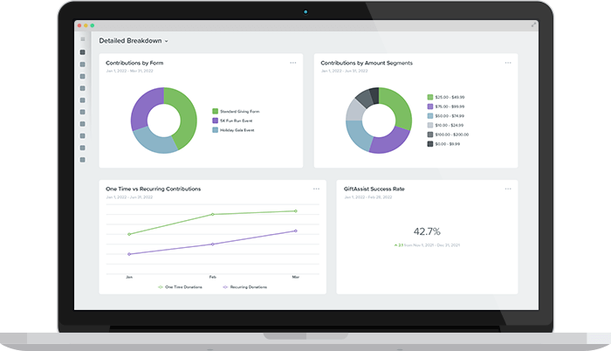This screenshot has width=611, height=351.
Task: Click One Time vs Recurring Contributions title
Action: (x=153, y=189)
